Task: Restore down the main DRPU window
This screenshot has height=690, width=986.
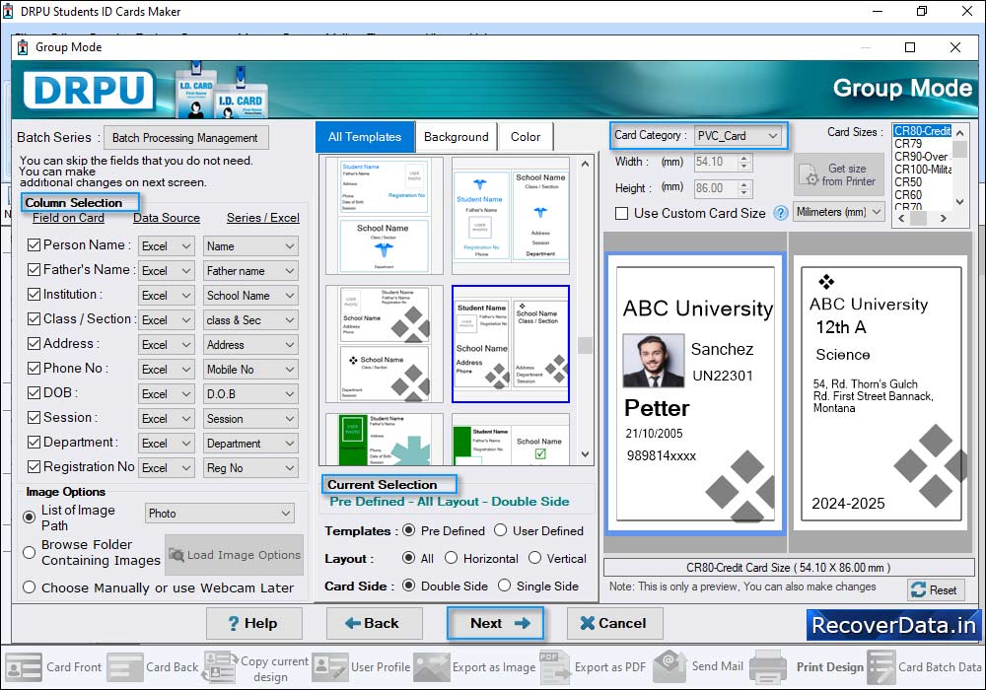Action: [922, 11]
